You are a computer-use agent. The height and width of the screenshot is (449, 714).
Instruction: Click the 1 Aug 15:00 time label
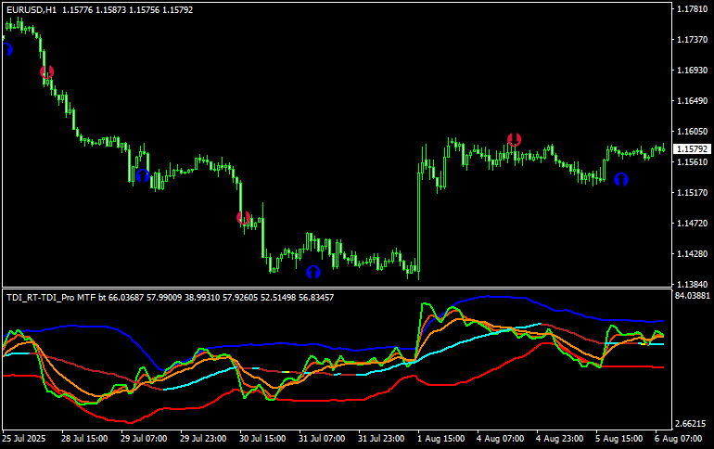(x=440, y=438)
